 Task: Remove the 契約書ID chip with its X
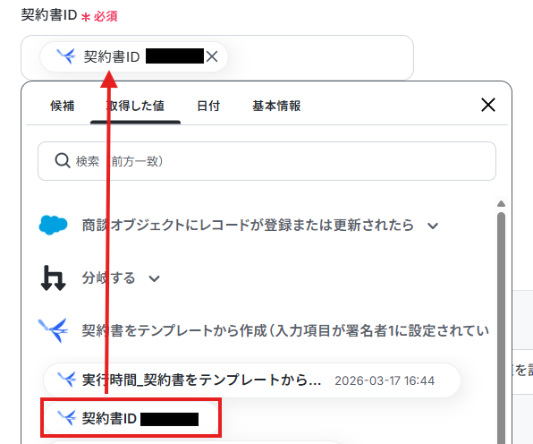[x=212, y=56]
